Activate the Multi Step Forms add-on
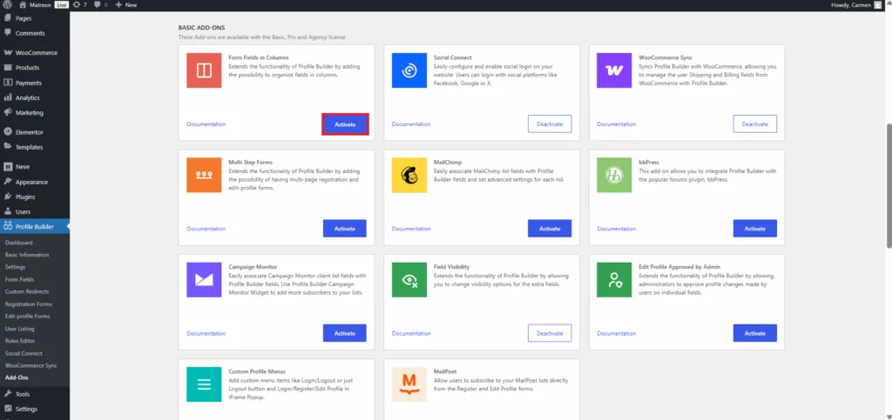Image resolution: width=892 pixels, height=420 pixels. [x=345, y=228]
